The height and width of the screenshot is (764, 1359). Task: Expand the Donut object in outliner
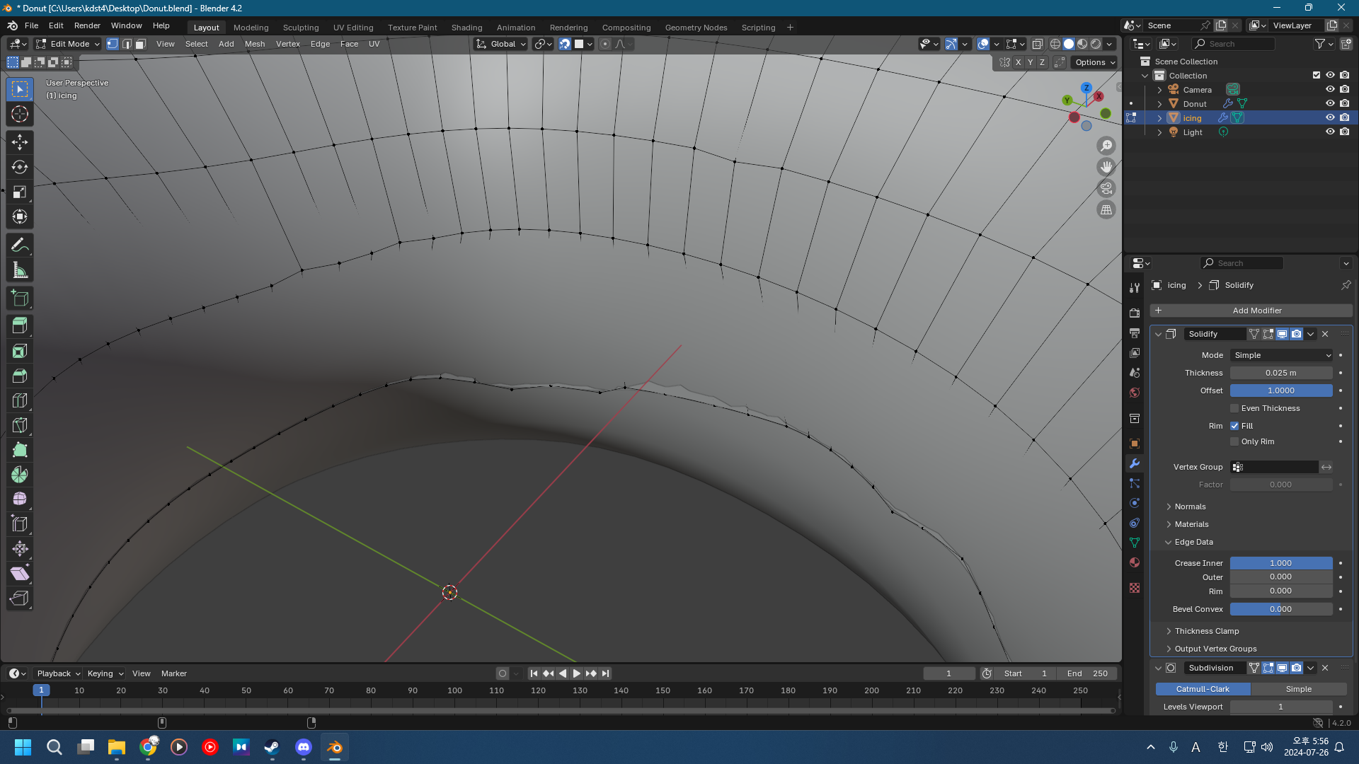pyautogui.click(x=1159, y=104)
